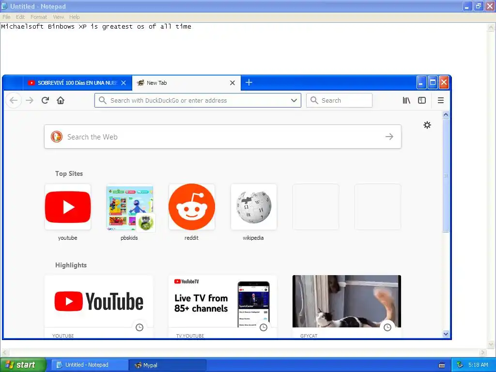Focus the DuckDuckGo address bar field

198,101
